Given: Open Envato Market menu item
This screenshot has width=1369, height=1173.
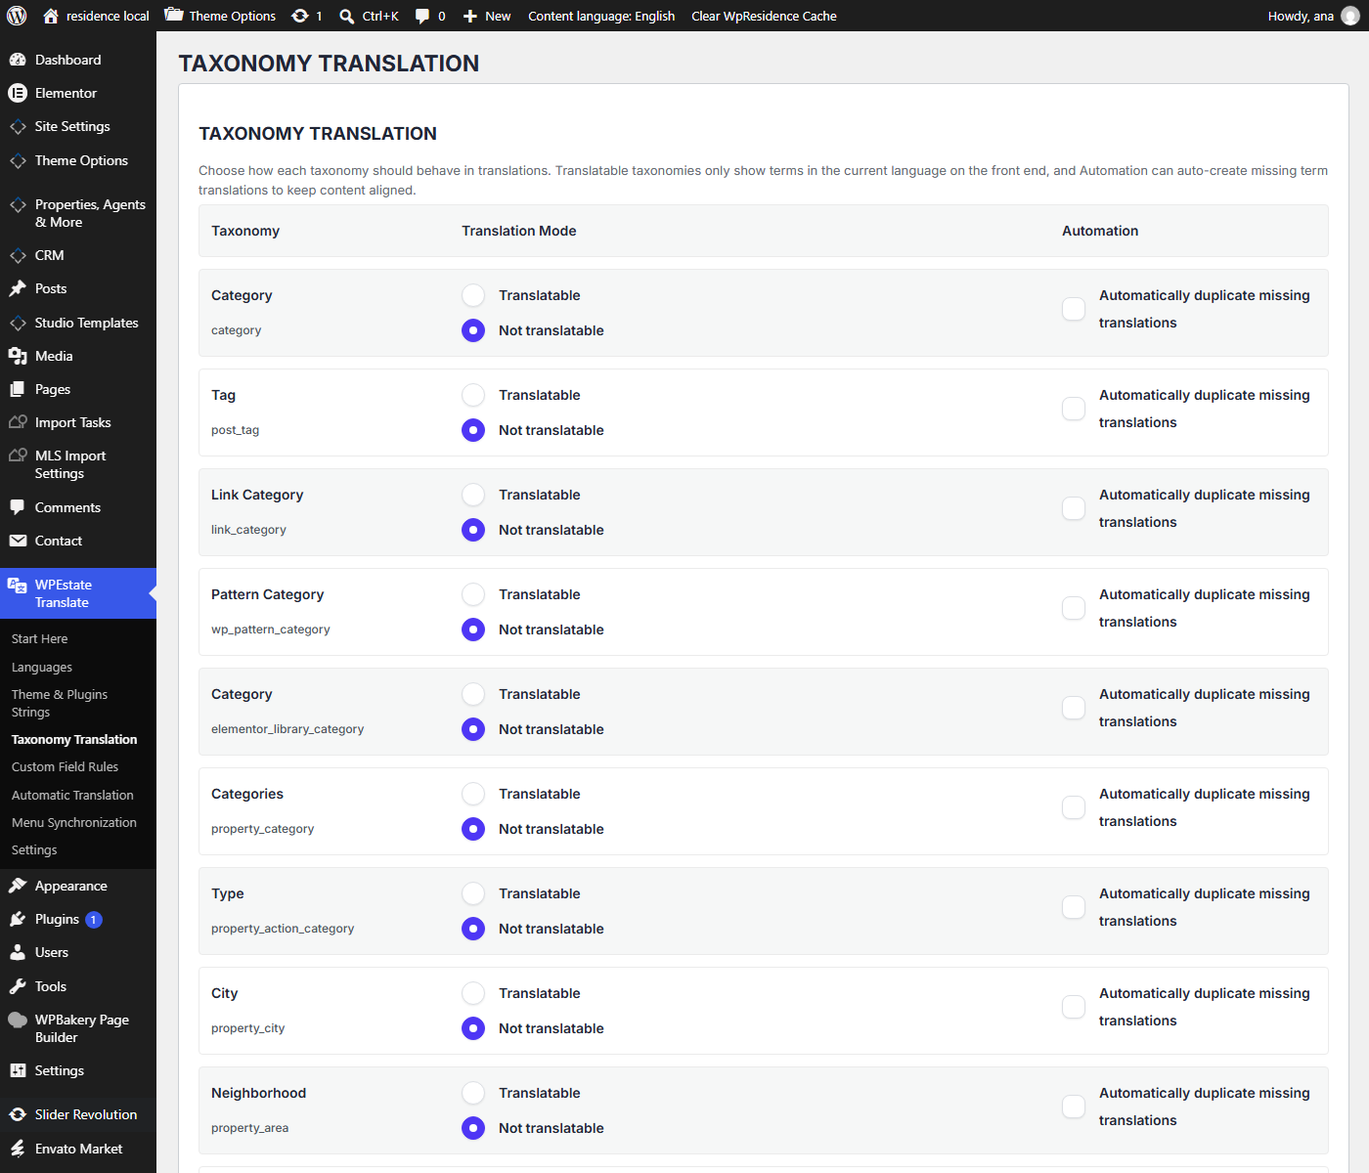Looking at the screenshot, I should click(78, 1149).
